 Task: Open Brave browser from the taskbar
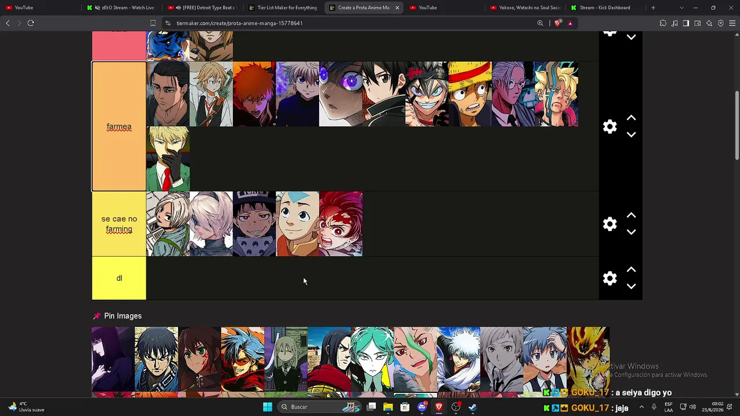point(439,407)
